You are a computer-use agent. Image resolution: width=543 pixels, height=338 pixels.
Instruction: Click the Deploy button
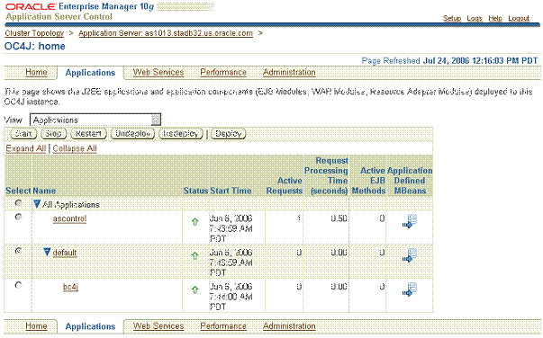(x=228, y=134)
